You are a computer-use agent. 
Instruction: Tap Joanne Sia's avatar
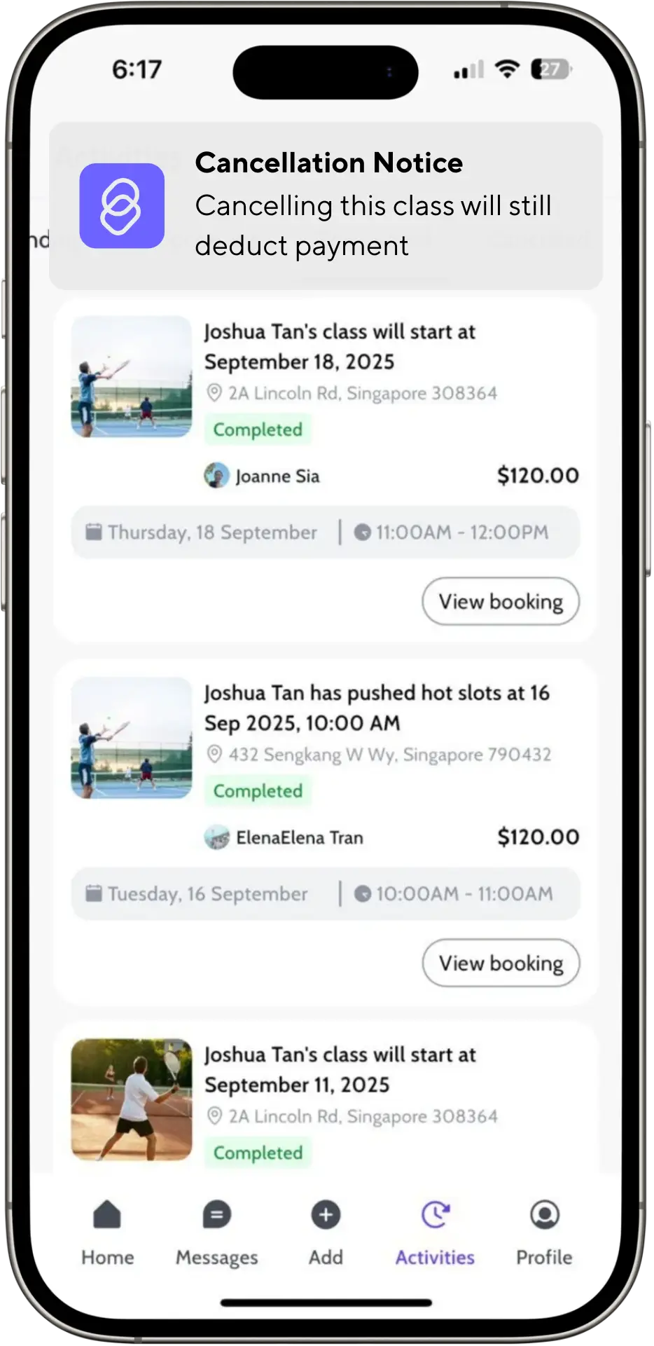pos(216,476)
